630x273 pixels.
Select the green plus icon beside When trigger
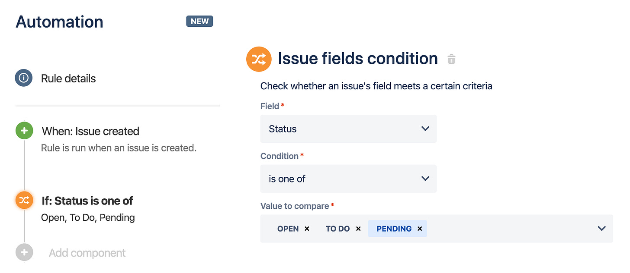click(x=24, y=130)
